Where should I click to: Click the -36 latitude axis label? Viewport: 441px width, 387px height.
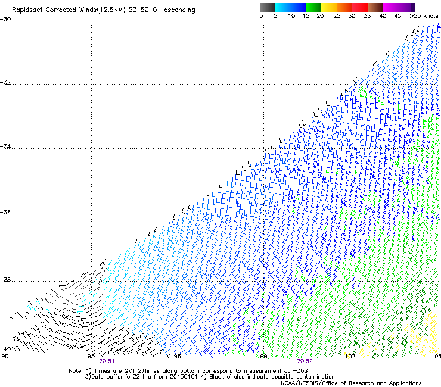click(x=5, y=212)
